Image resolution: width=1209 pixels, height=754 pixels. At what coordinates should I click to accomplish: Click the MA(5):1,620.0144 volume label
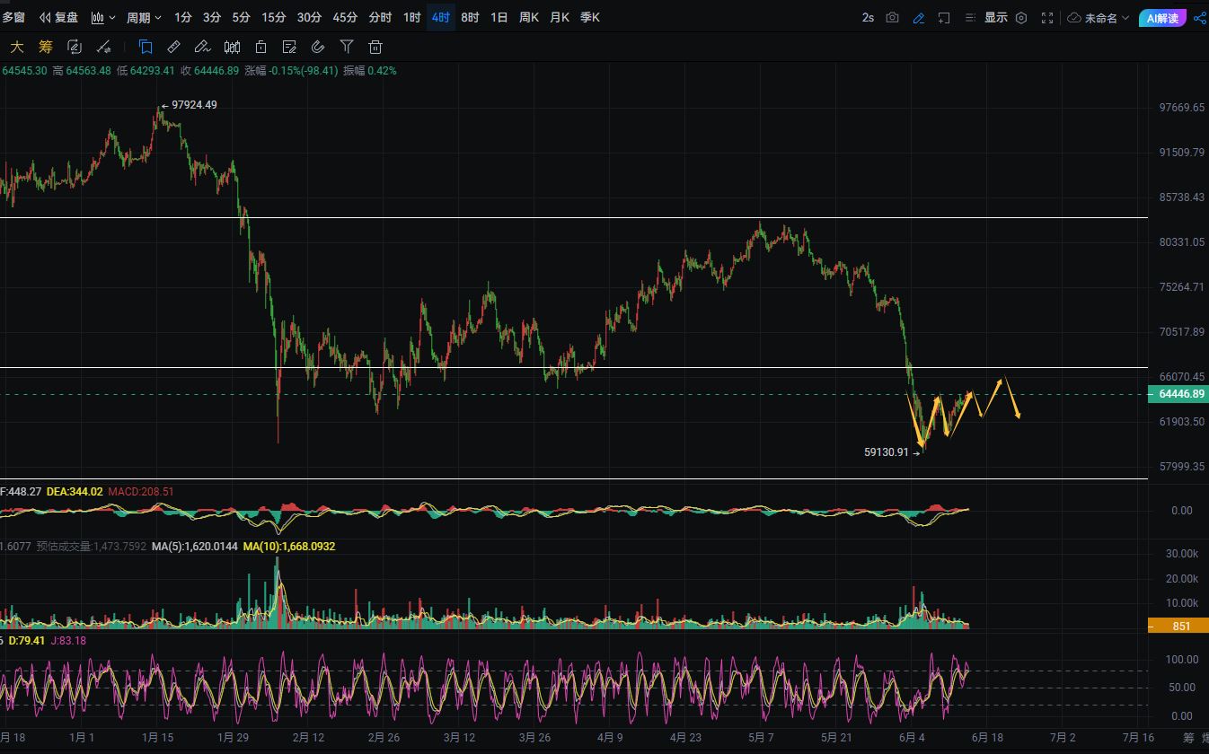point(195,546)
